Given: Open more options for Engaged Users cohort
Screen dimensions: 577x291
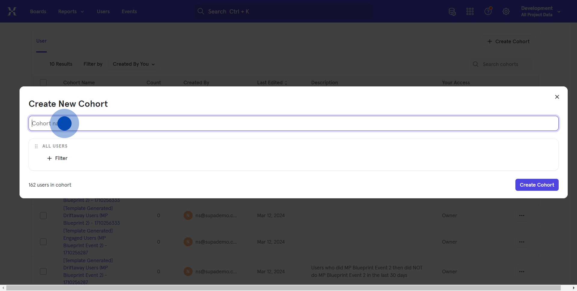Looking at the screenshot, I should click(522, 242).
